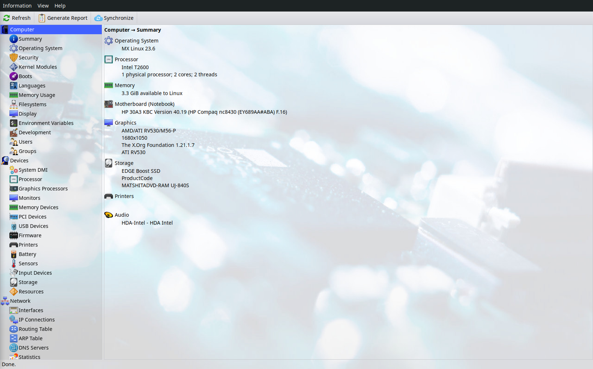Open the Users icon

pyautogui.click(x=14, y=142)
